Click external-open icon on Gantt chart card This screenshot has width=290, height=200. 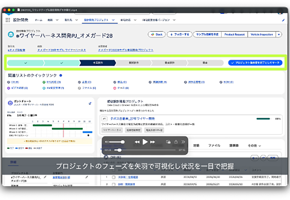click(90, 103)
